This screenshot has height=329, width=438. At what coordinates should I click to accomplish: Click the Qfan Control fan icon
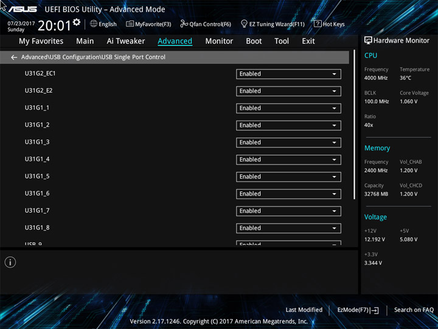coord(184,24)
